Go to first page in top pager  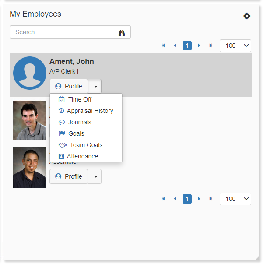click(163, 46)
